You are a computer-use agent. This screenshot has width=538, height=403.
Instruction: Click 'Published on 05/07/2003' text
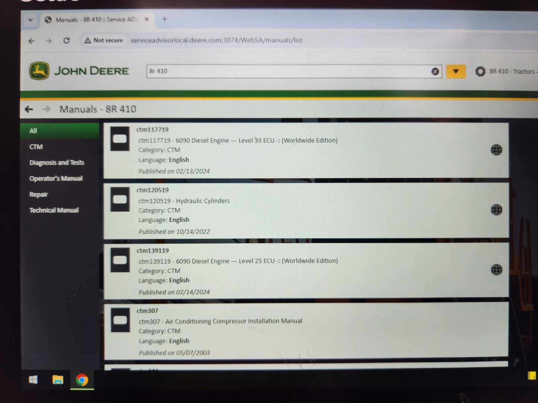click(175, 353)
